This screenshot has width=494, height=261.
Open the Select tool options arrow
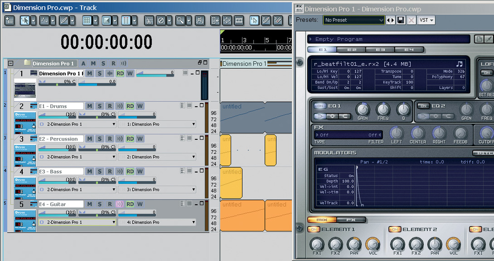[x=33, y=21]
